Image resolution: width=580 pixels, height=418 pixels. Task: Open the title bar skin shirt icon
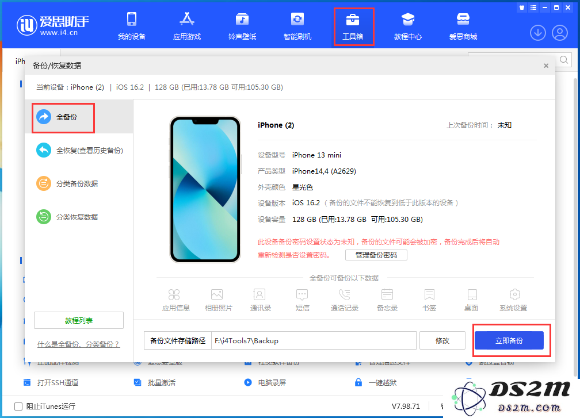(521, 7)
